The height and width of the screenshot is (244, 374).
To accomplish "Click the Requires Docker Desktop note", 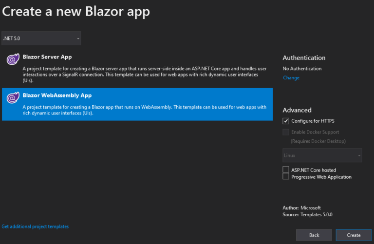I will click(x=318, y=141).
